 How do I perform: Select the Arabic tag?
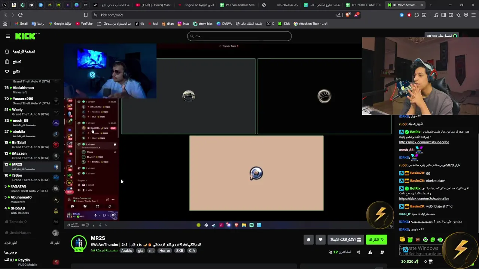(x=126, y=251)
